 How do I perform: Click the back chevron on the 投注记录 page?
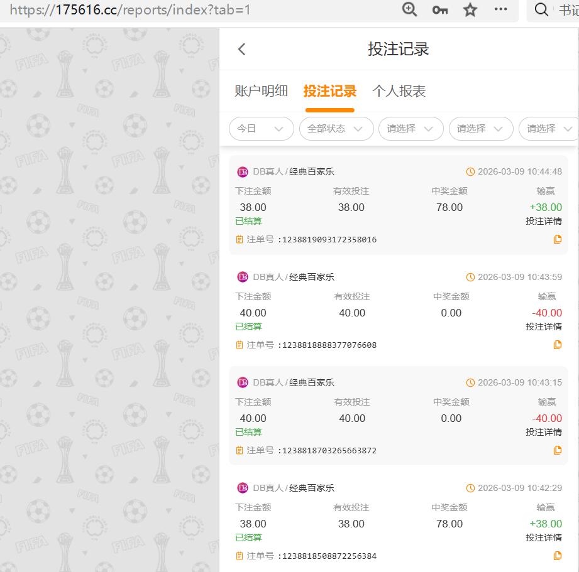point(241,48)
